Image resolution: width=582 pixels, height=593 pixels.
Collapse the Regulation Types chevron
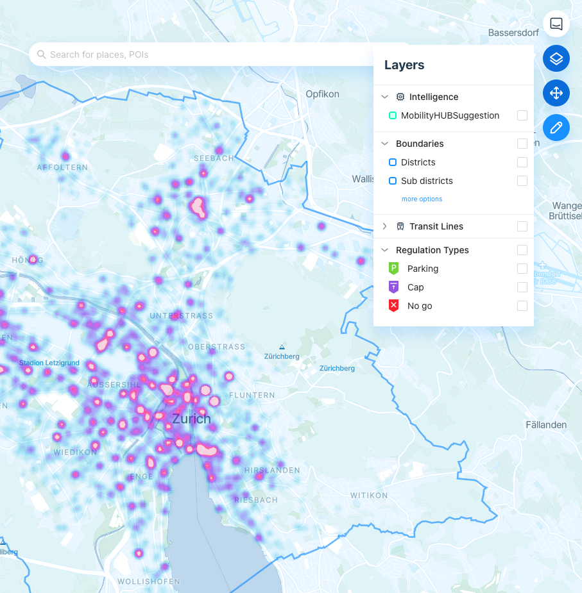(x=385, y=250)
